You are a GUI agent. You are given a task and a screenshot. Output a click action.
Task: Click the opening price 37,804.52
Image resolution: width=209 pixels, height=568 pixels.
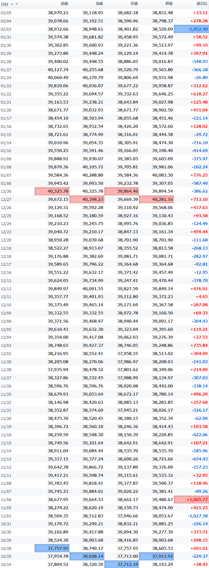pos(58,564)
